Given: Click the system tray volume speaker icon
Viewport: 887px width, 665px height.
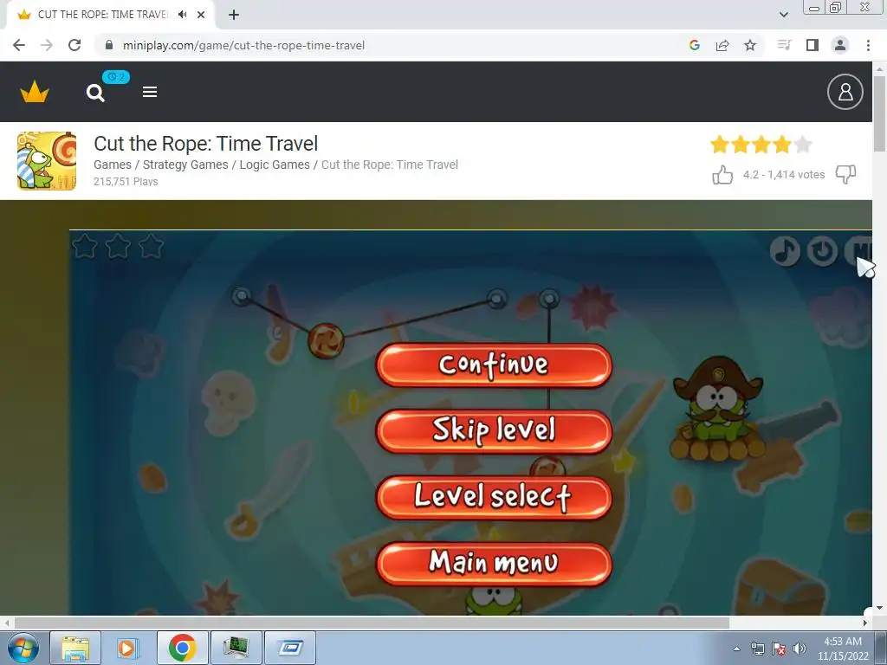Looking at the screenshot, I should (800, 649).
